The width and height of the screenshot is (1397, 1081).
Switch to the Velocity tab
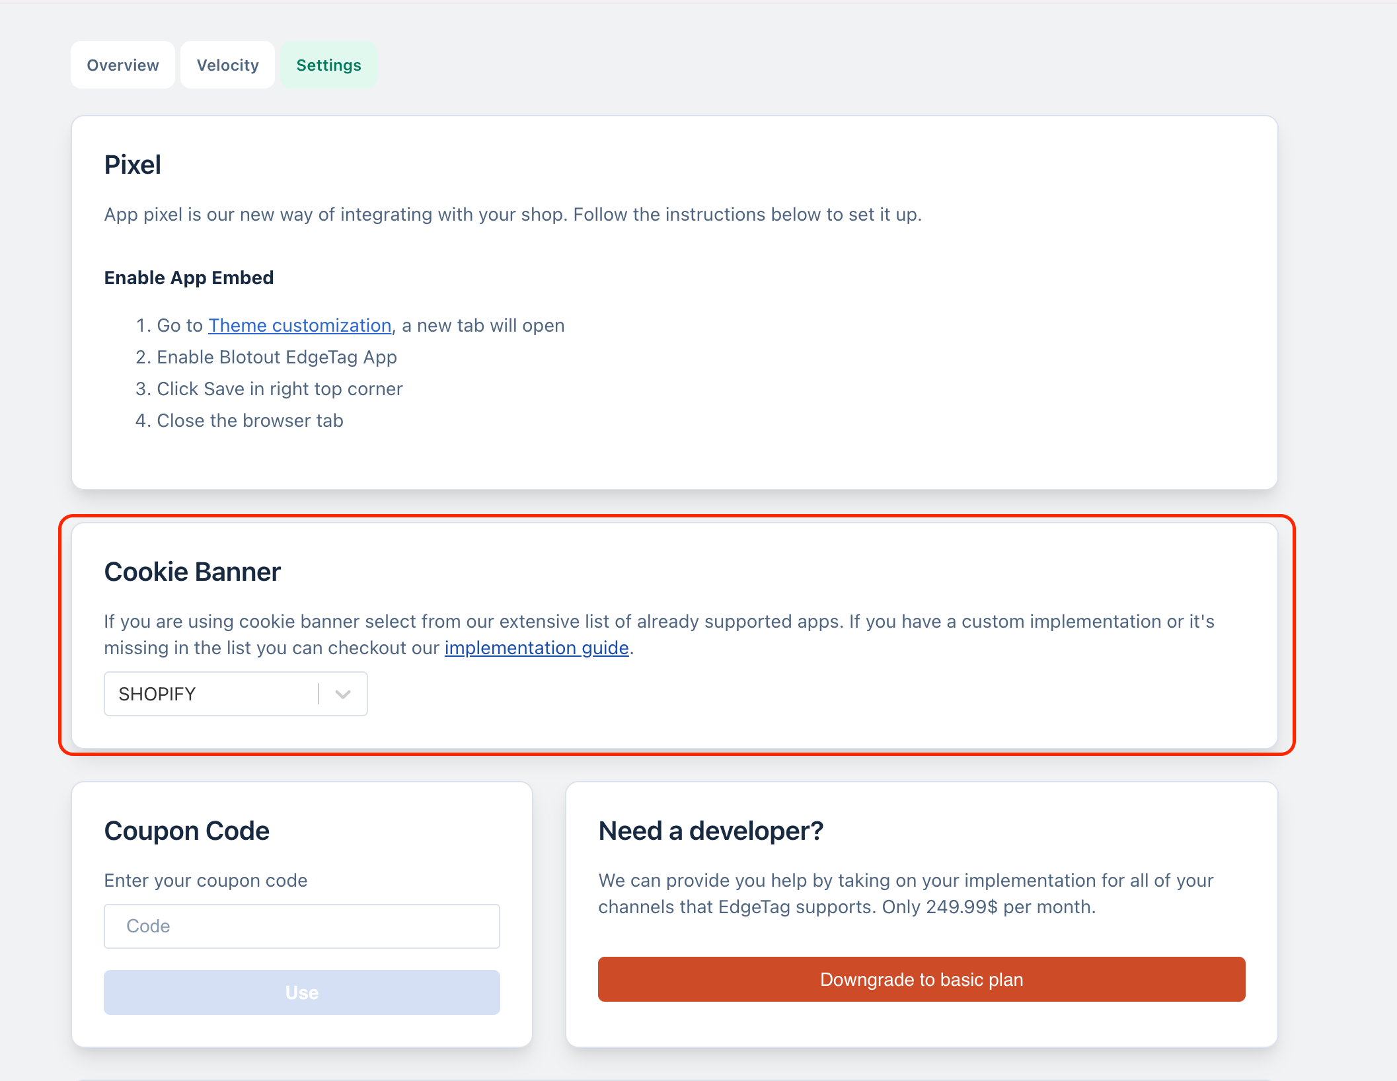227,65
